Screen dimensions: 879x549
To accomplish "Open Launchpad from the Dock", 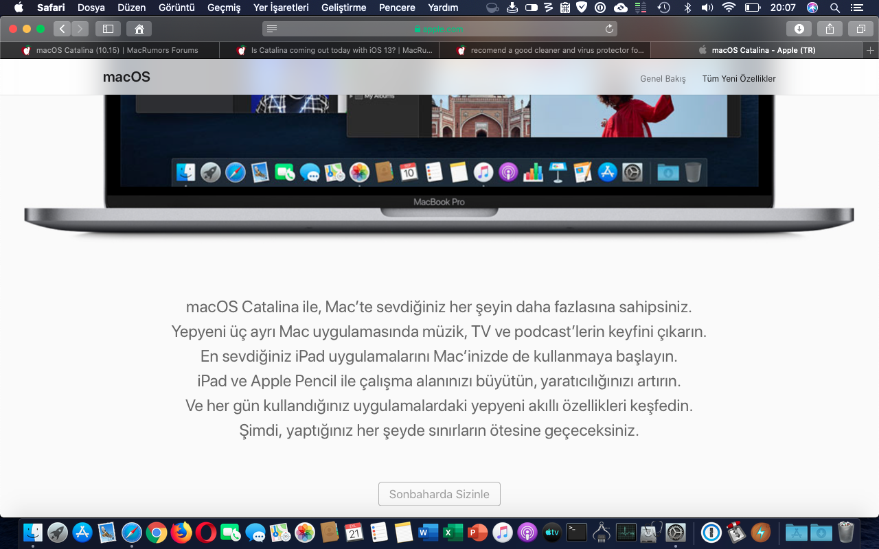I will pos(57,532).
